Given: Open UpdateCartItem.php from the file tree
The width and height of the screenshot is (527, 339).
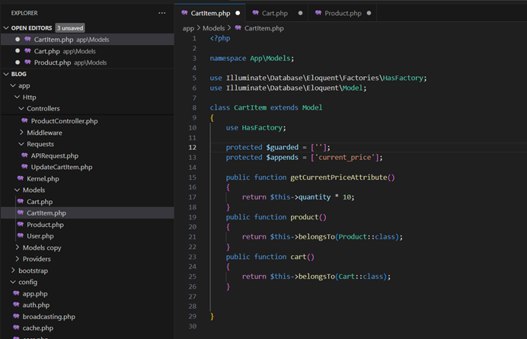Looking at the screenshot, I should click(61, 167).
